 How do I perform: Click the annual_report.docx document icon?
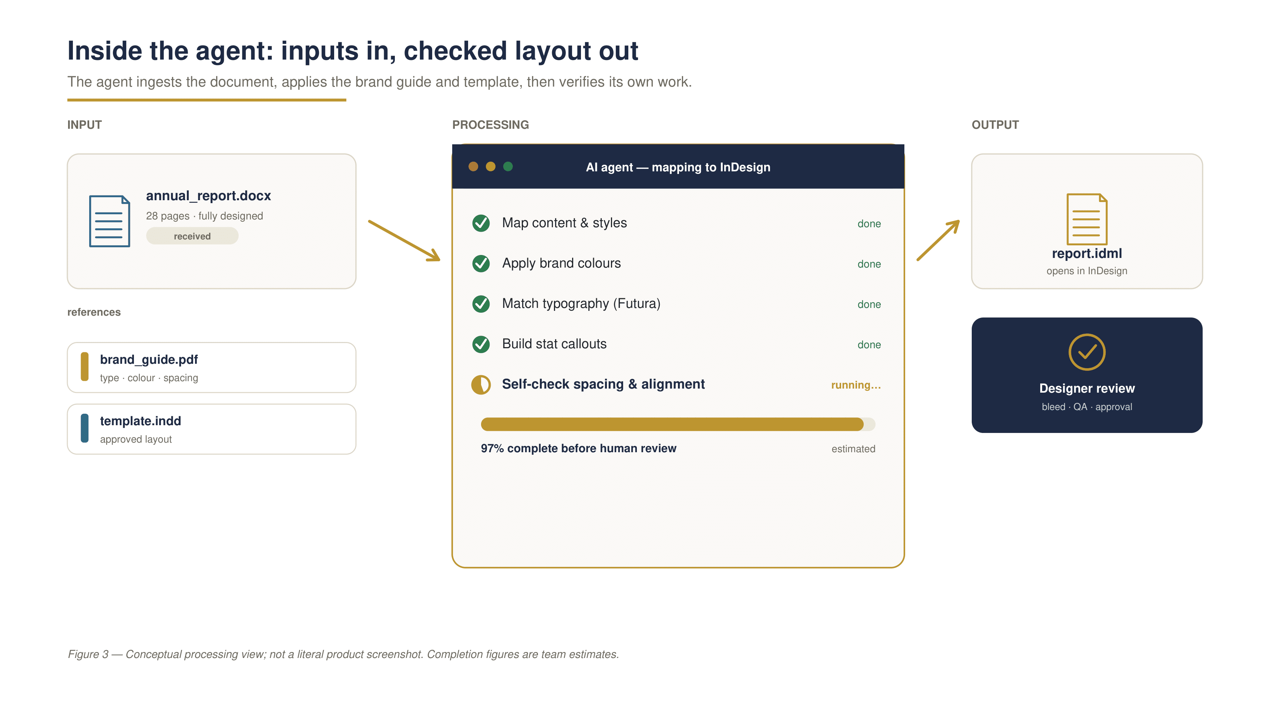pyautogui.click(x=110, y=221)
